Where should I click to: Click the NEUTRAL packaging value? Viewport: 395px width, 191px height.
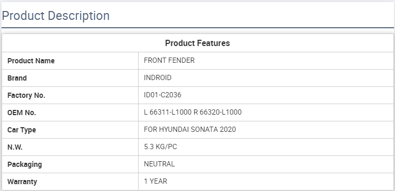pyautogui.click(x=159, y=164)
